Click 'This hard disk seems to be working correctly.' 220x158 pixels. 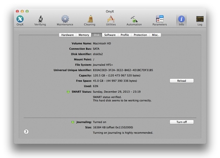pos(122,100)
